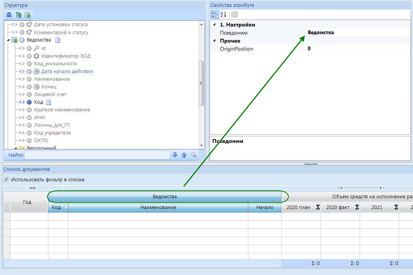Screen dimensions: 413x275
Task: Collapse the '1. Настройки' property category
Action: tap(214, 25)
